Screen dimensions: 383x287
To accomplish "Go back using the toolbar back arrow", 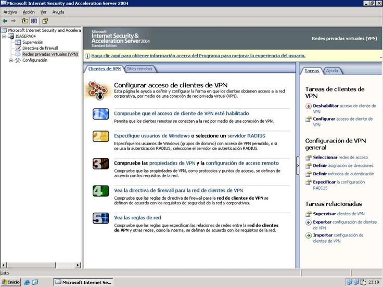I will tap(5, 21).
